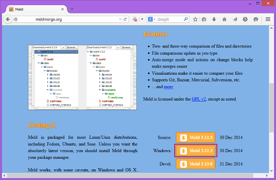Click the Meld folder comparison screenshot

(82, 77)
